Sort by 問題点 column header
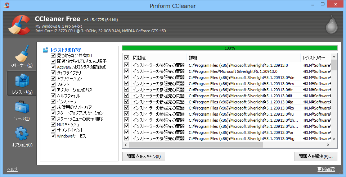The image size is (346, 177). tap(159, 58)
